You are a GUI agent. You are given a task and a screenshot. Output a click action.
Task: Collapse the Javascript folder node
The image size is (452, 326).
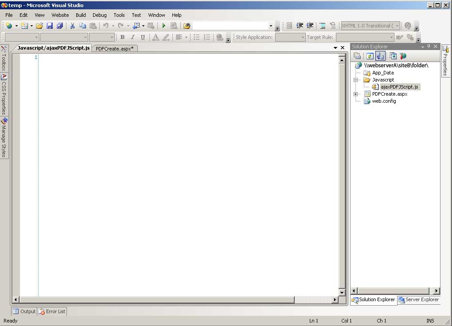(355, 80)
